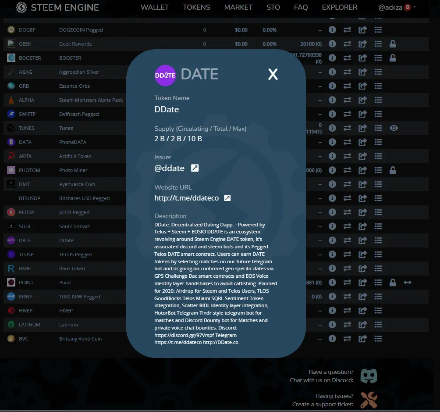Image resolution: width=440 pixels, height=412 pixels.
Task: Show info for RARE token
Action: 332,269
